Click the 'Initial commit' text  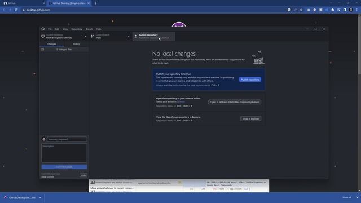47,177
